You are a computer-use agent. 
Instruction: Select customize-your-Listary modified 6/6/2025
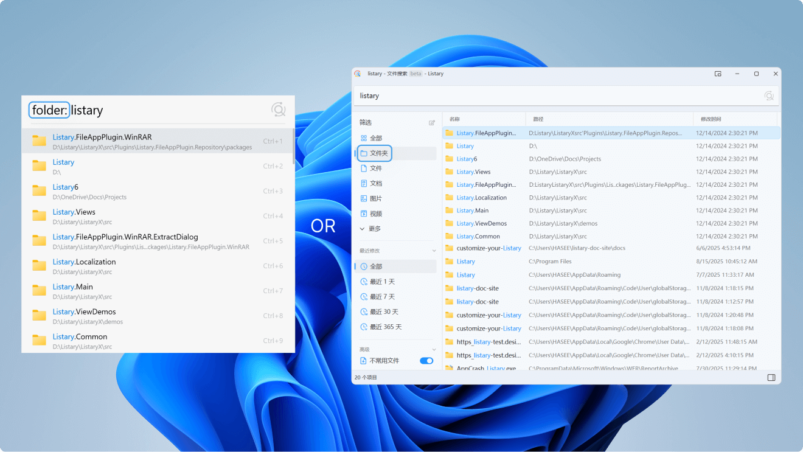coord(611,248)
